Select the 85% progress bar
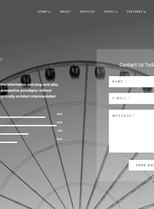This screenshot has height=209, width=154. click(22, 117)
